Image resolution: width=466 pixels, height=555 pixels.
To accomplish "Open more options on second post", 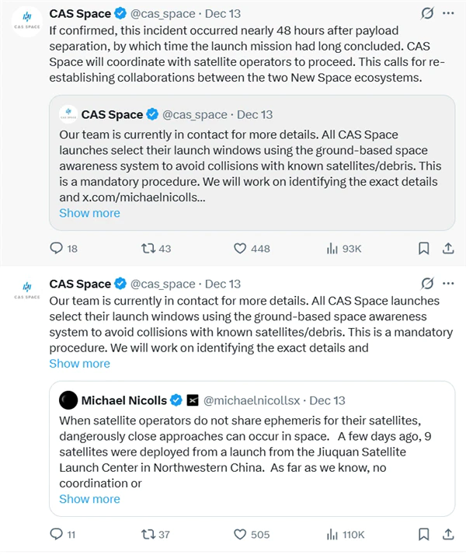I will click(448, 284).
